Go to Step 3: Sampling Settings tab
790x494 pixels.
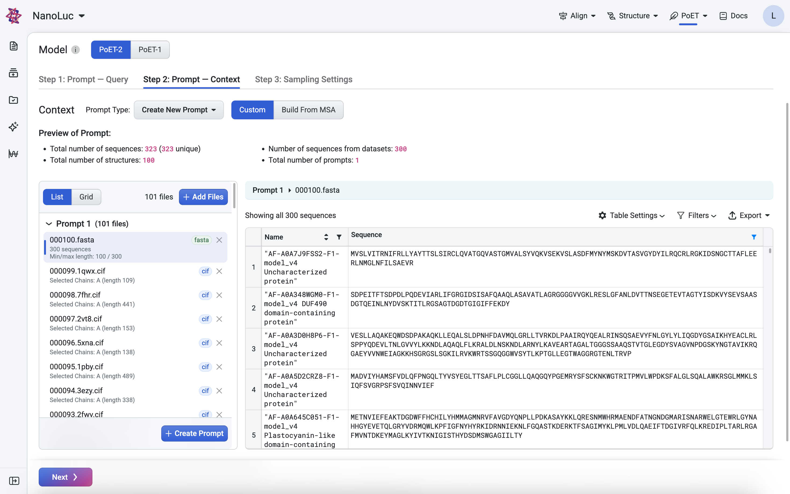303,79
